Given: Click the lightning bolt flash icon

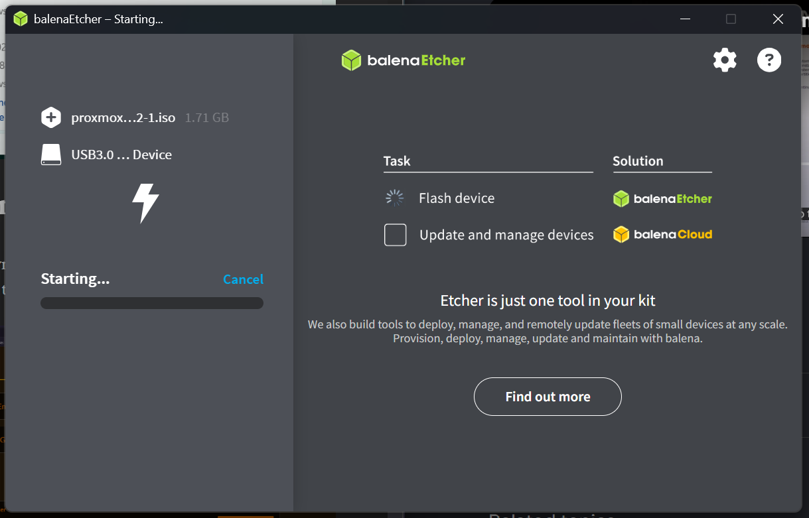Looking at the screenshot, I should tap(145, 203).
